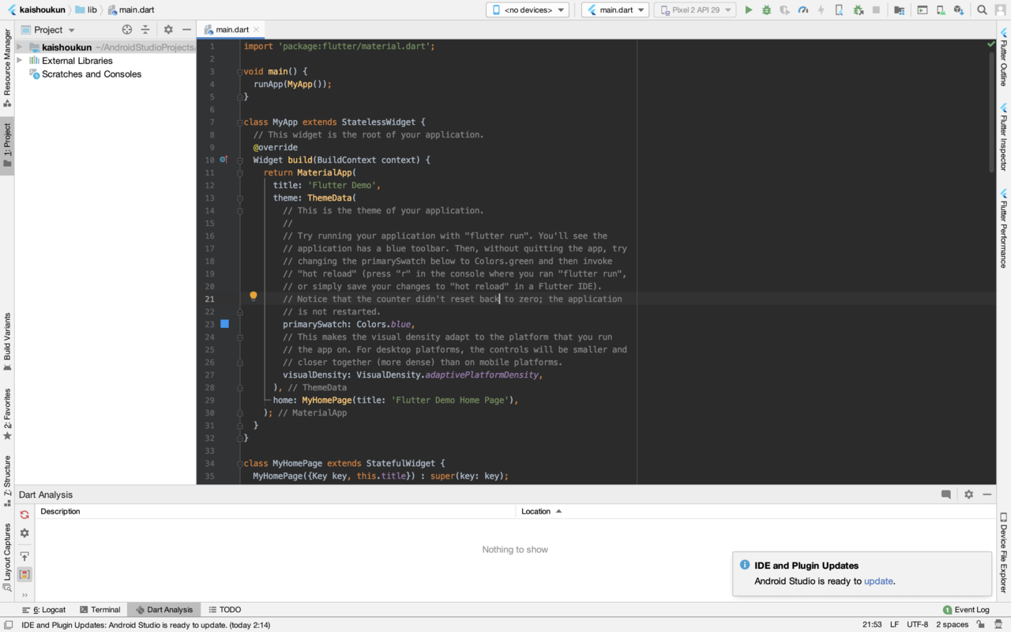Open Dart Analysis left-side gear settings
The width and height of the screenshot is (1011, 632).
tap(24, 533)
